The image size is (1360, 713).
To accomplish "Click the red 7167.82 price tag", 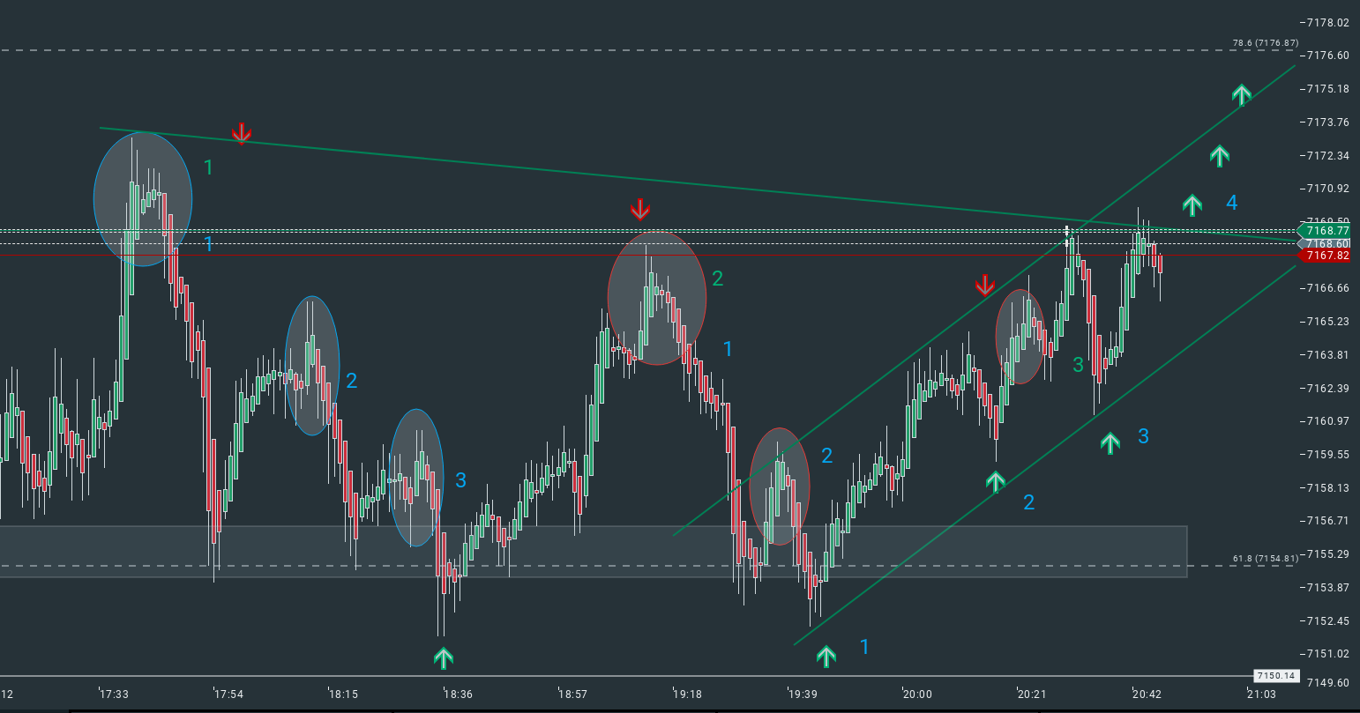I will (1324, 256).
